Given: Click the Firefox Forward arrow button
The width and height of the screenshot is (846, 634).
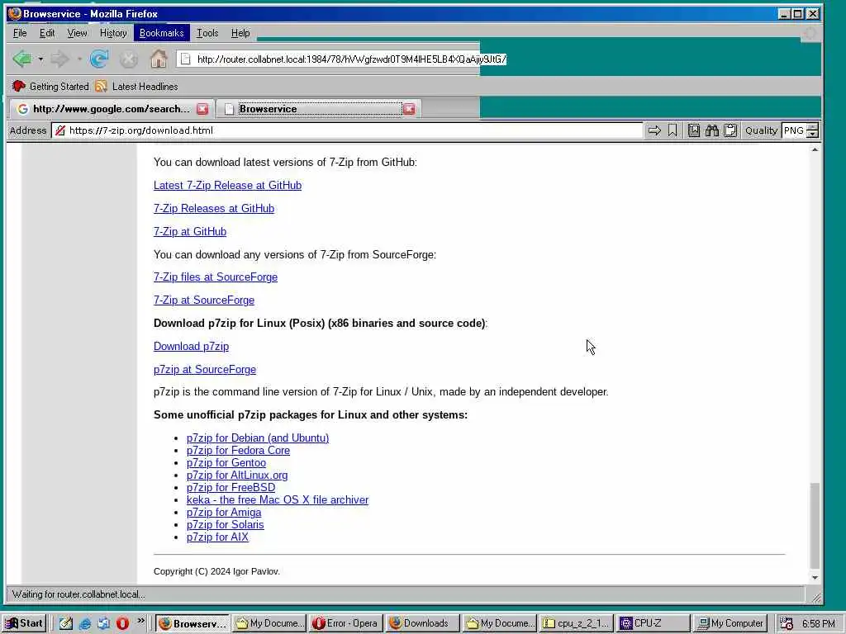Looking at the screenshot, I should tap(59, 59).
